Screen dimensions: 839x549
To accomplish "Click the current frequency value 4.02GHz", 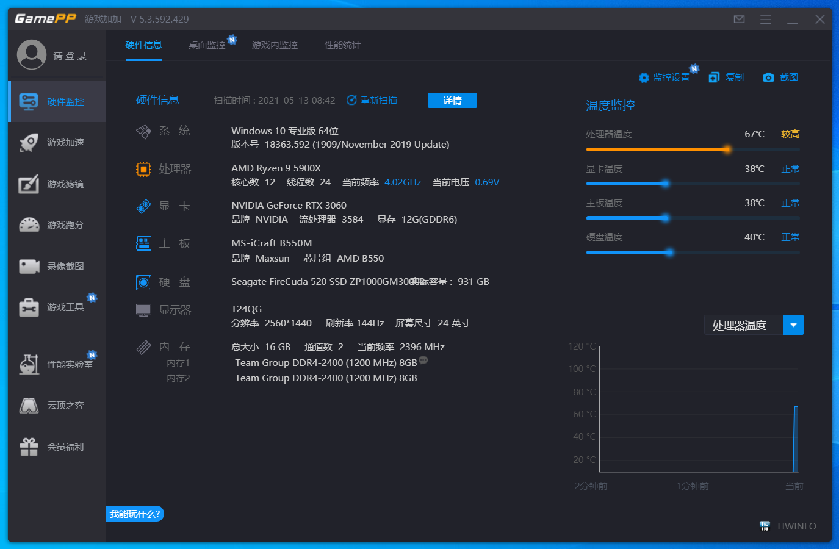I will 403,182.
